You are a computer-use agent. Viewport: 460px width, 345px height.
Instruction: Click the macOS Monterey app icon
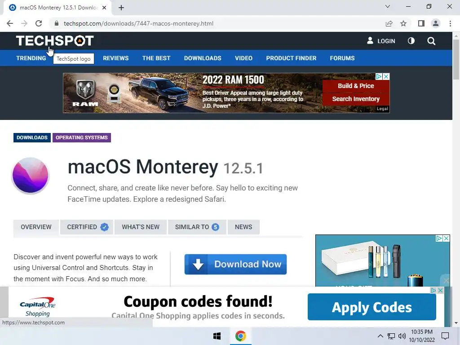click(x=30, y=176)
